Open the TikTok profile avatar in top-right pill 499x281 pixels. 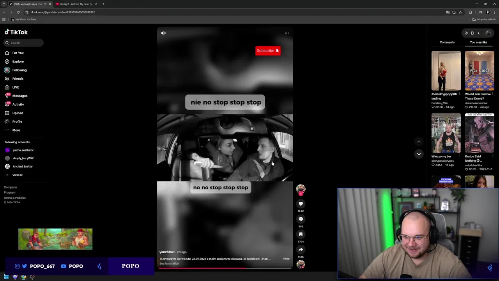(x=488, y=33)
